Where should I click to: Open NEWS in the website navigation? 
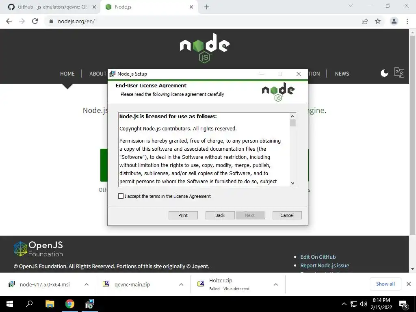click(342, 74)
